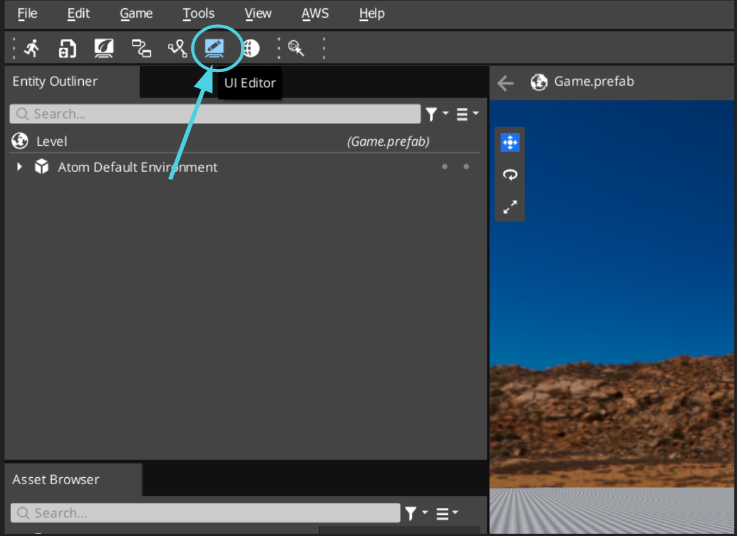The image size is (737, 536).
Task: Click the (Game.prefab) label in outliner
Action: 388,141
